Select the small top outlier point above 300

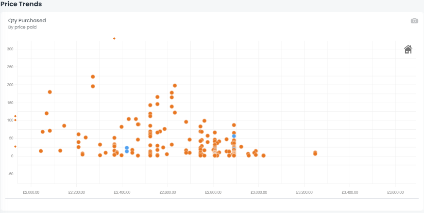click(114, 38)
